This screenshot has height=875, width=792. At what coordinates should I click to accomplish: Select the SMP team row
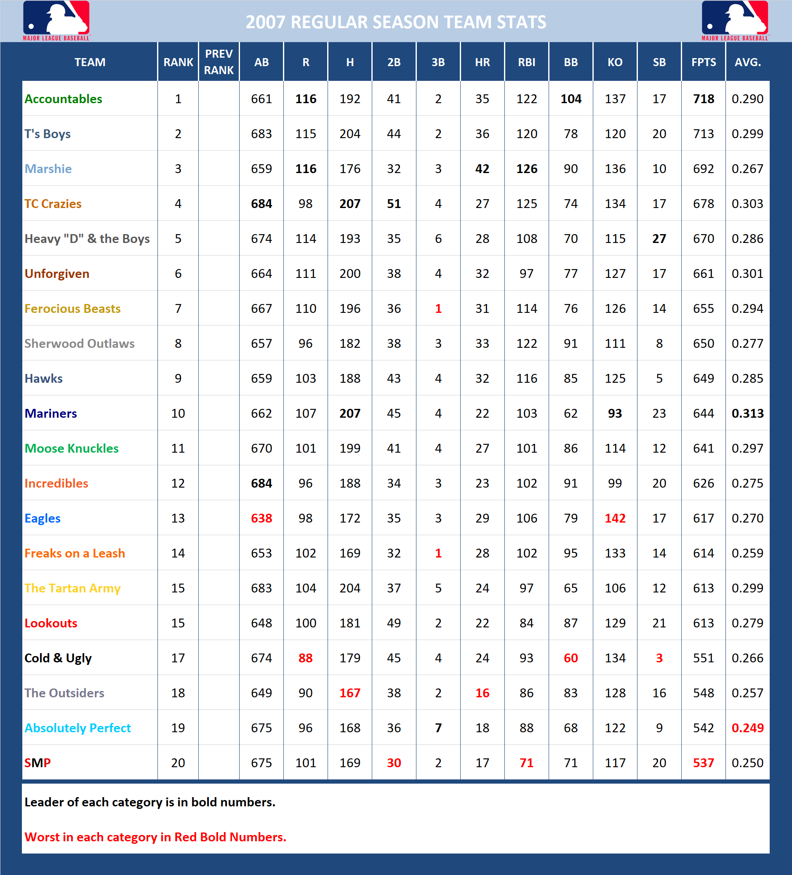(x=37, y=763)
